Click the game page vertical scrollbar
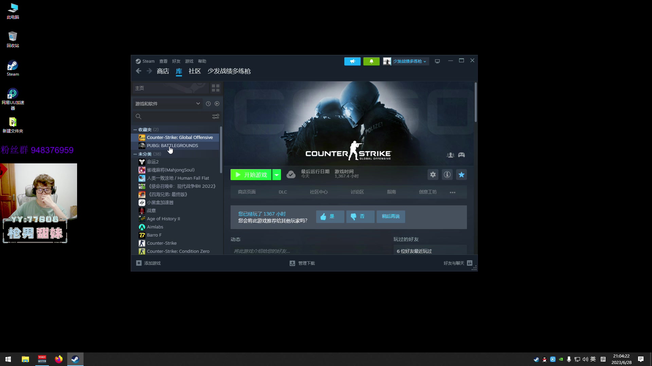This screenshot has width=652, height=366. (x=476, y=102)
